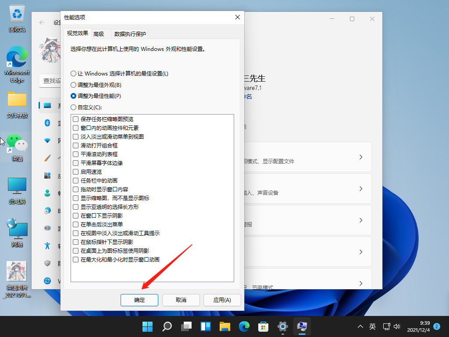Enable 保存任务栏缩略图预览 checkbox
Screen dimensions: 449x337
pos(75,119)
